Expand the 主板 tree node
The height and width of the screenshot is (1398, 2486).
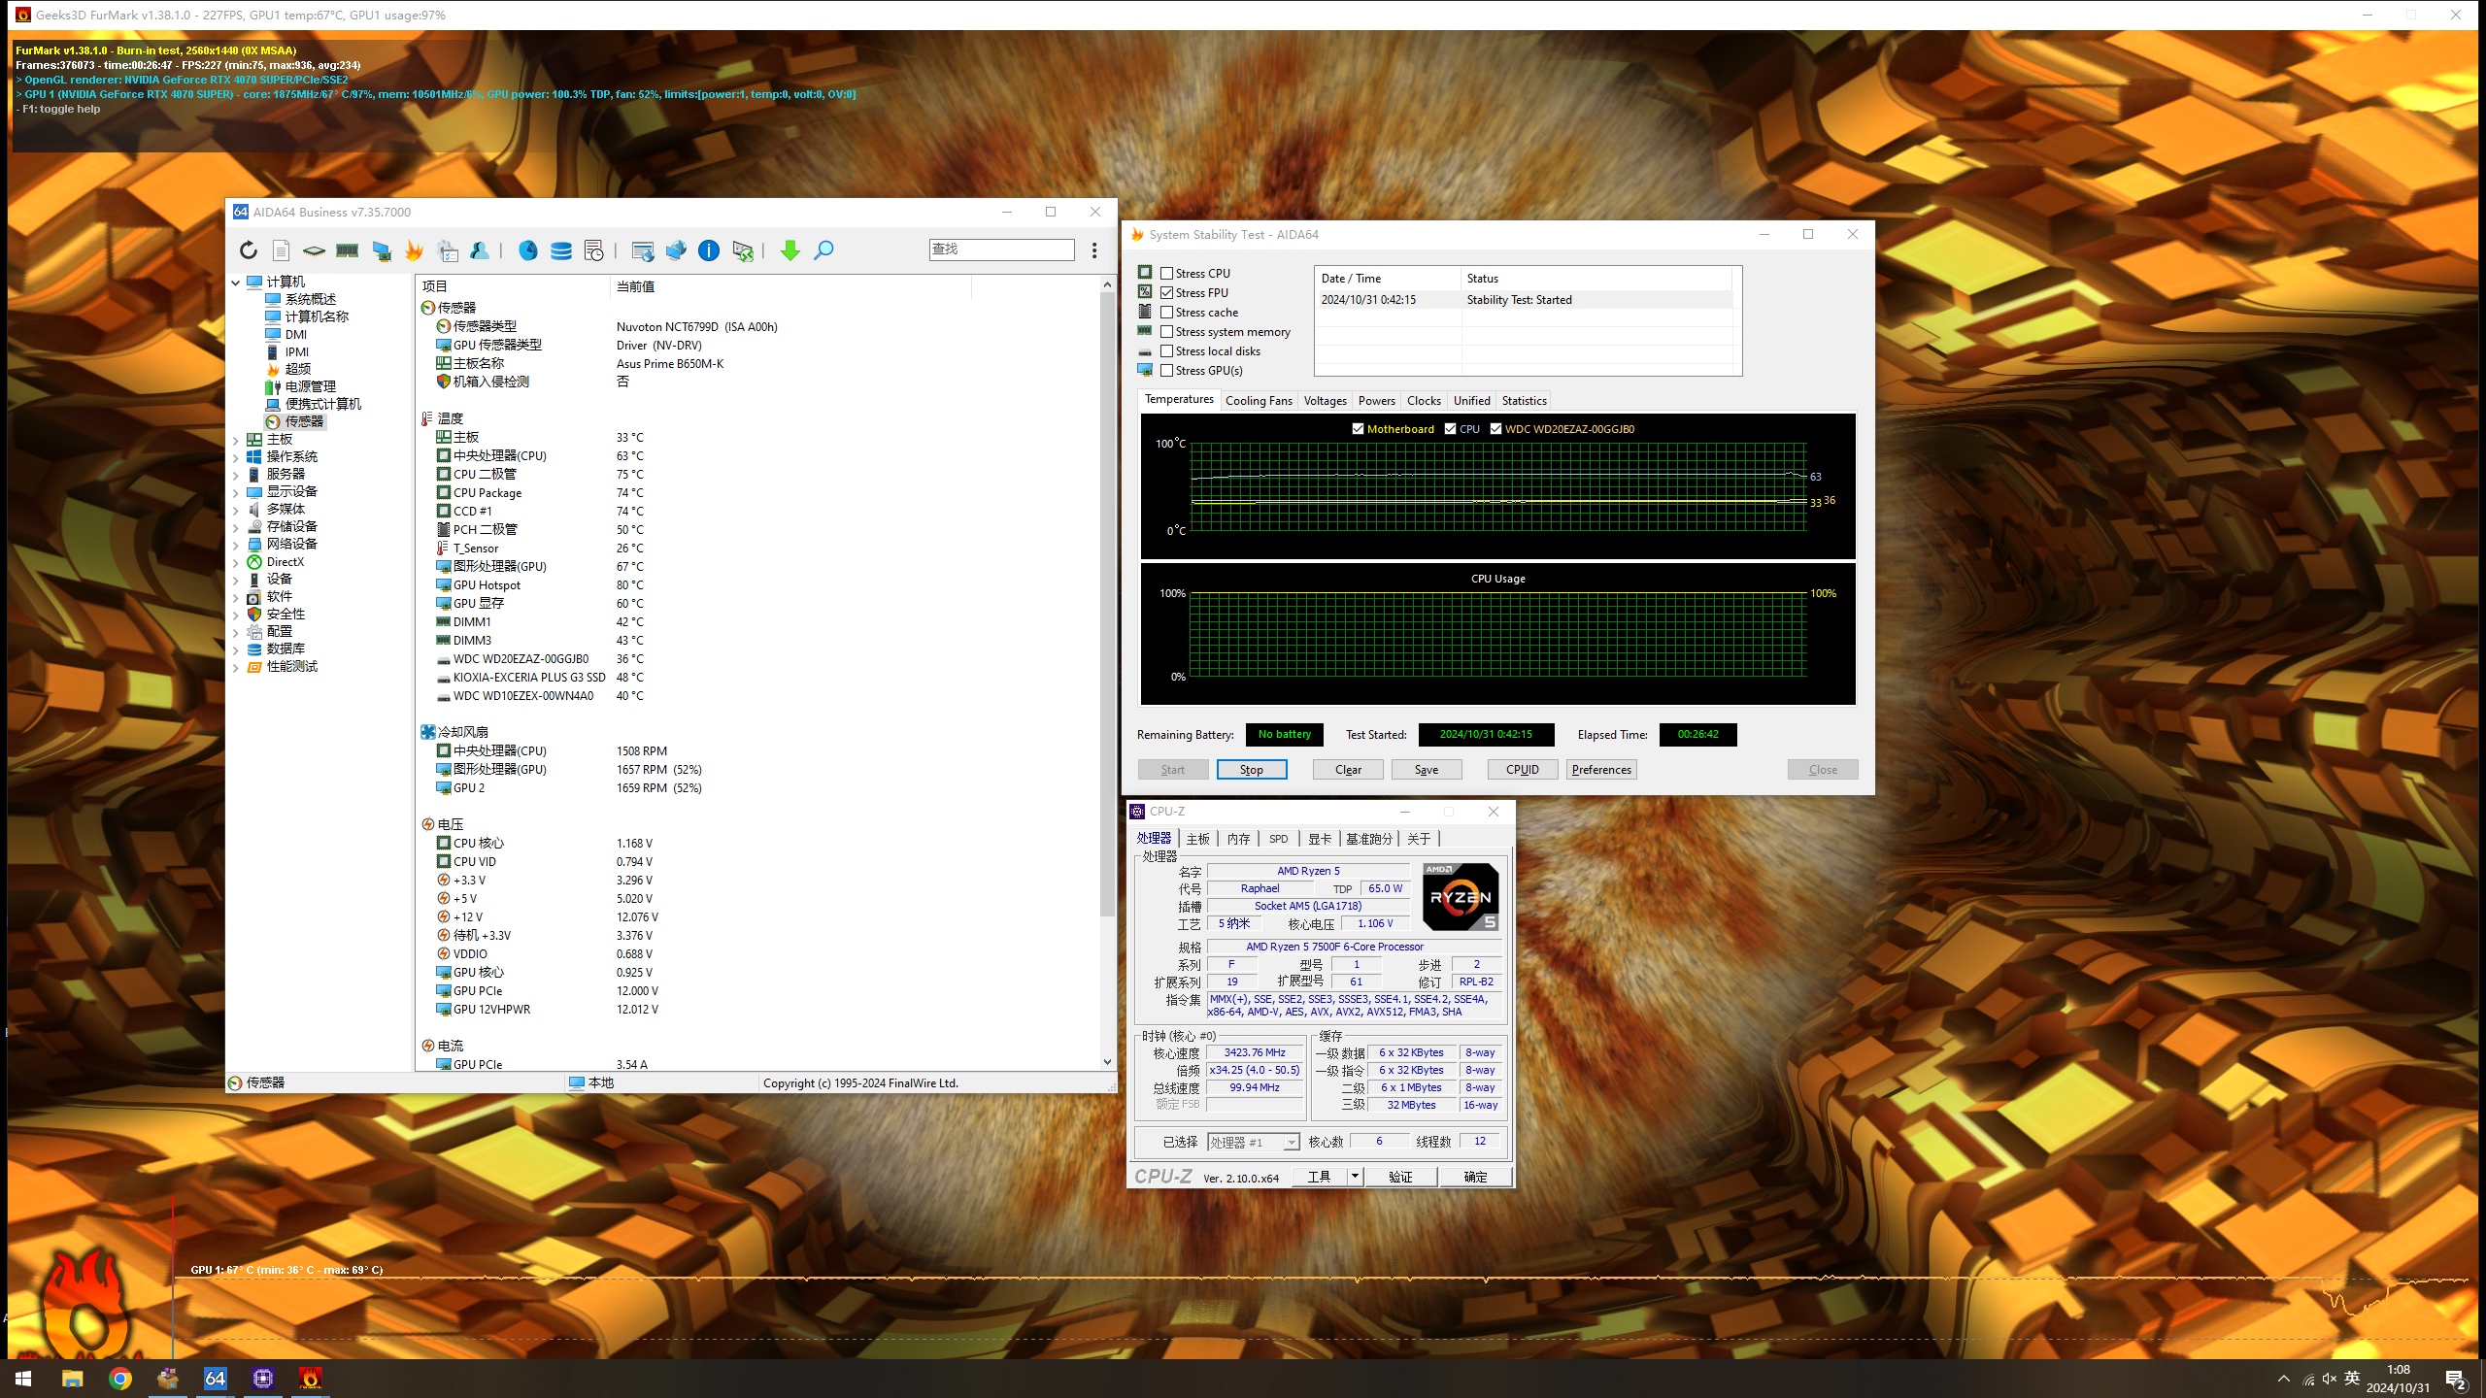click(236, 440)
